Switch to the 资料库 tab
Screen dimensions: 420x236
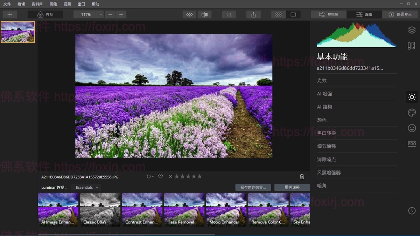click(x=329, y=15)
